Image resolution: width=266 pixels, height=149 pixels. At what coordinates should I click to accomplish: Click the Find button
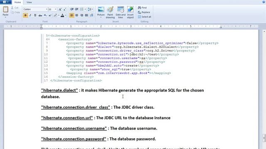[x=142, y=7]
